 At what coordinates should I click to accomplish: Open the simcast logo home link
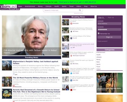click(x=8, y=7)
